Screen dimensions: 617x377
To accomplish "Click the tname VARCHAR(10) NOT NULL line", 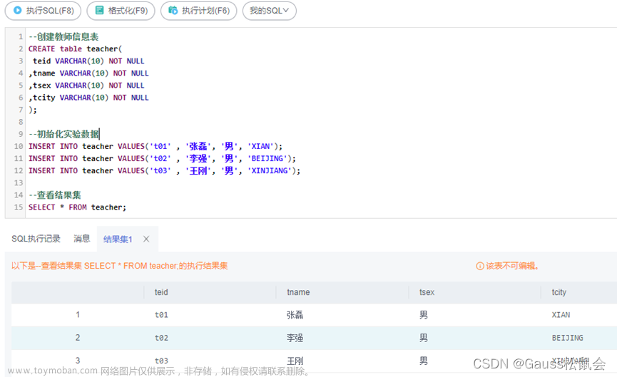I will 88,73.
